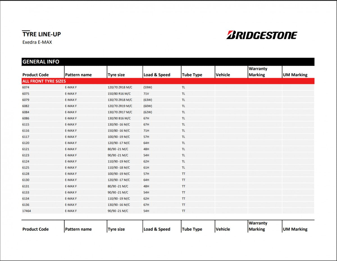Select product code 6121
This screenshot has width=337, height=261.
(x=26, y=149)
